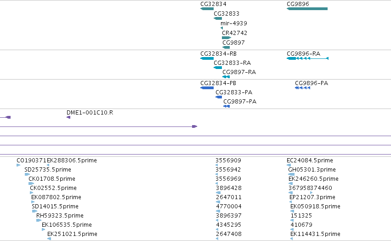The height and width of the screenshot is (241, 391).
Task: Select CG9896-PA protein arrow glyph
Action: (x=302, y=88)
